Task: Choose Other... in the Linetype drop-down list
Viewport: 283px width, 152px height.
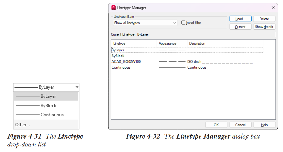Action: 46,124
